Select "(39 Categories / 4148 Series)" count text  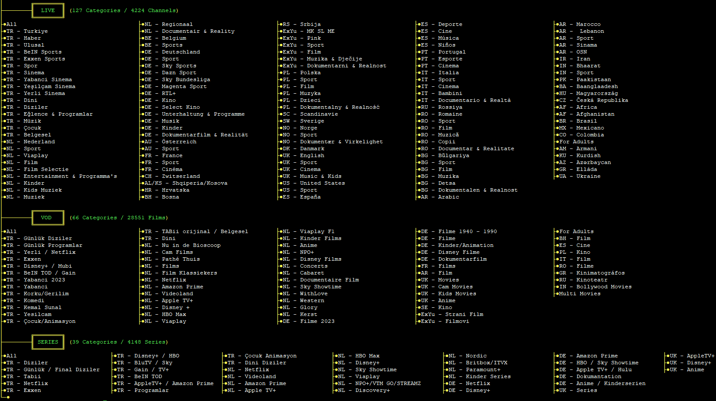click(119, 342)
